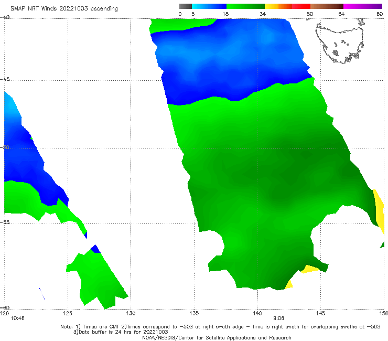The width and height of the screenshot is (388, 341).
Task: Click the yellow-orange segment of the color bar
Action: tap(278, 6)
